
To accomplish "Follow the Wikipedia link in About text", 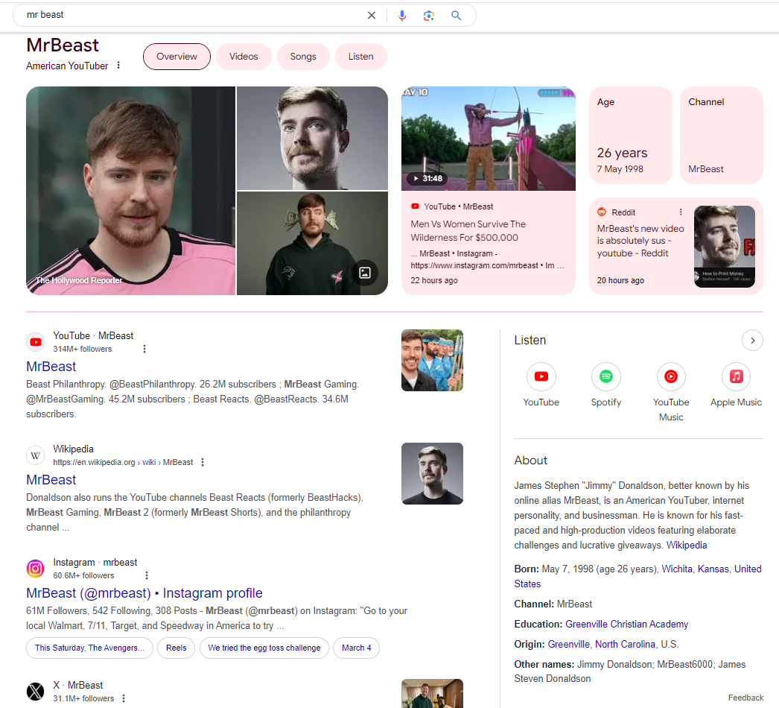I will pos(686,545).
